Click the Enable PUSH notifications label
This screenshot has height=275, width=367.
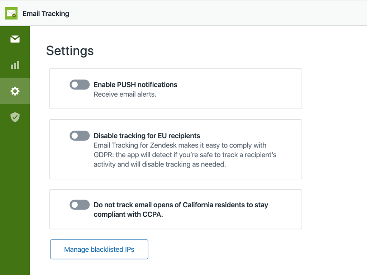click(135, 85)
